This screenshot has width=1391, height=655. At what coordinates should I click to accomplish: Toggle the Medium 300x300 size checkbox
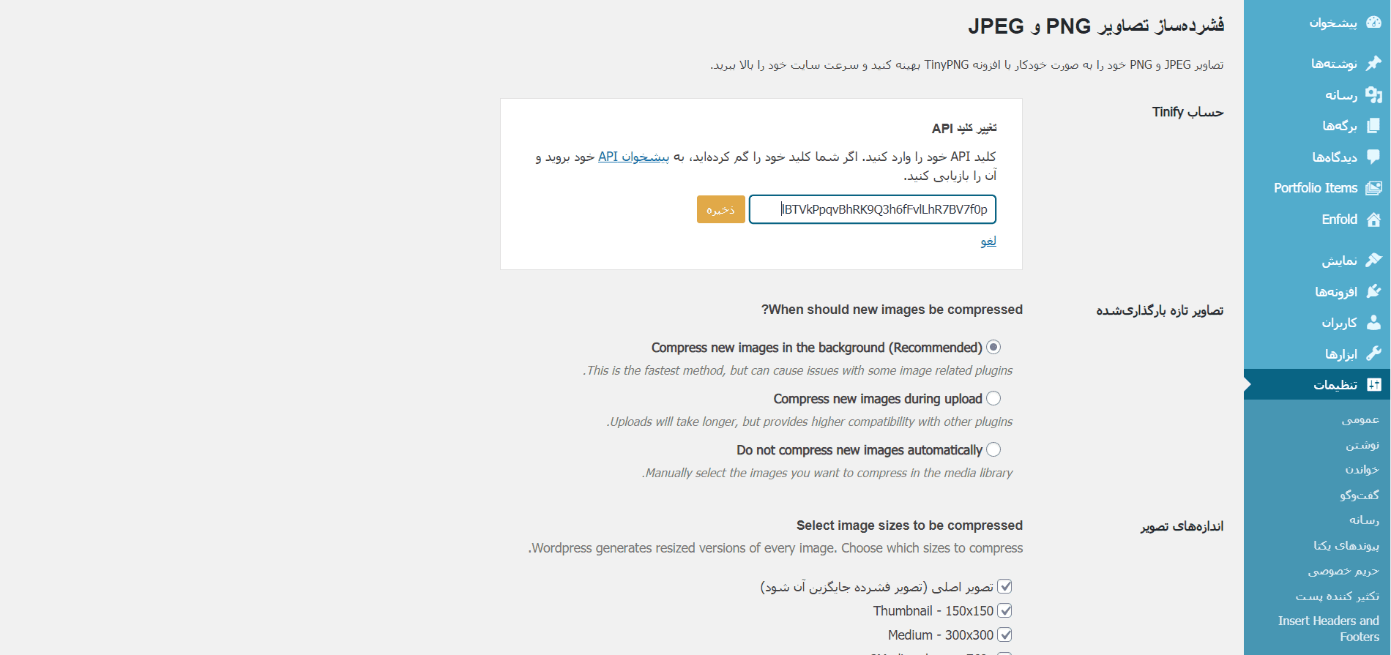(x=1005, y=635)
